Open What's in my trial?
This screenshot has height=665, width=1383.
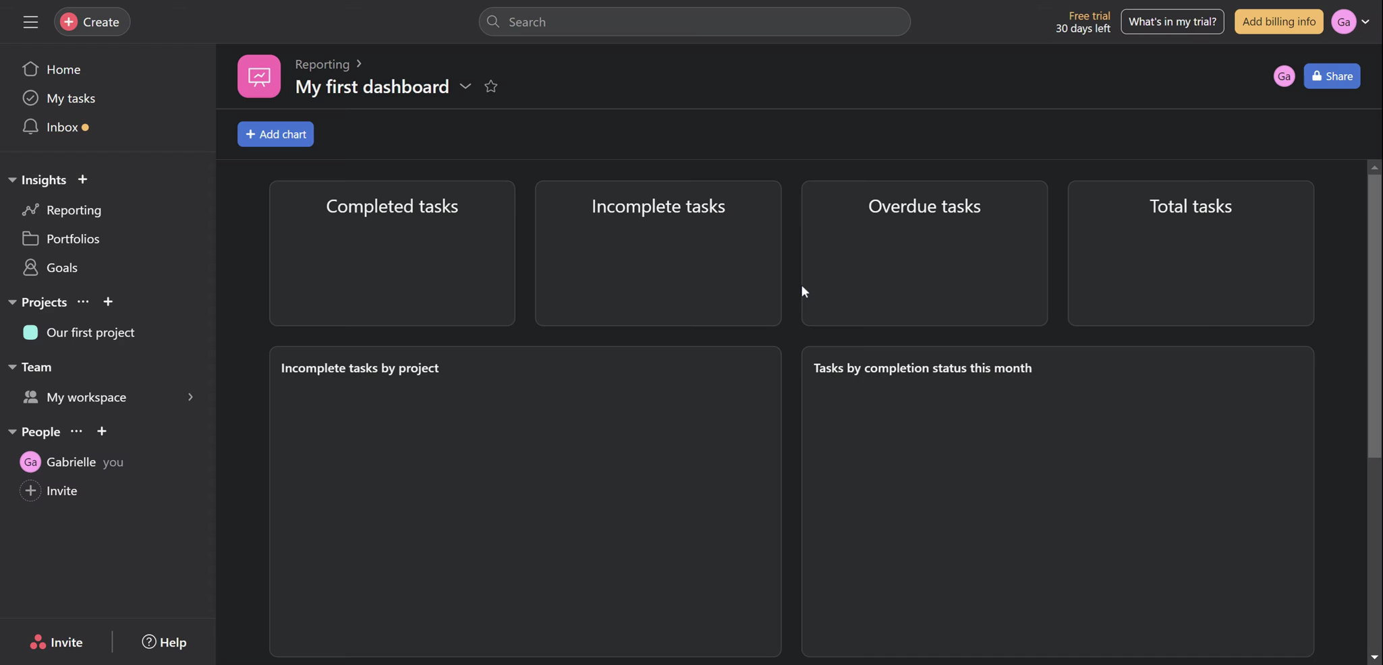click(x=1172, y=22)
